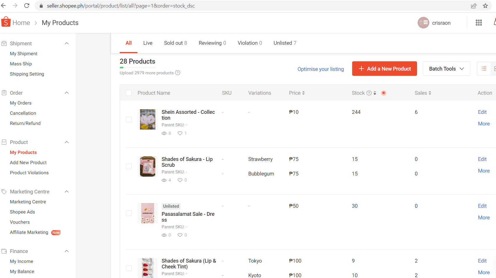This screenshot has height=278, width=496.
Task: Click the help icon beside Stock
Action: pos(369,93)
